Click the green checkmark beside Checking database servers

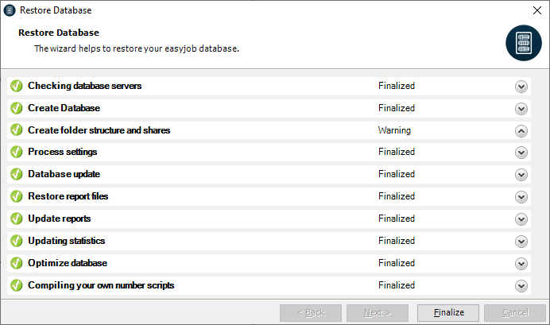[17, 86]
